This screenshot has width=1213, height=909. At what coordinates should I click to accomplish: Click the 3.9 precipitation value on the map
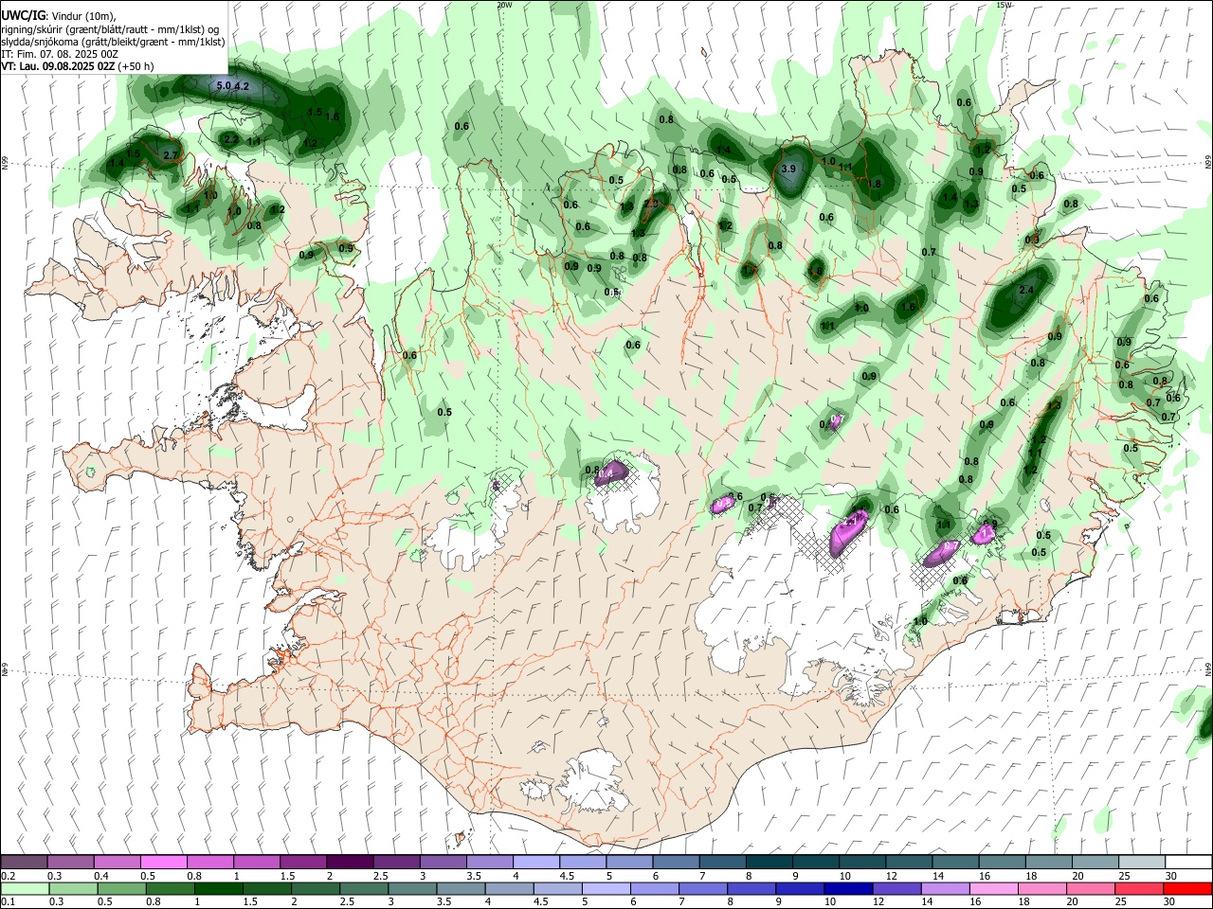[x=788, y=169]
